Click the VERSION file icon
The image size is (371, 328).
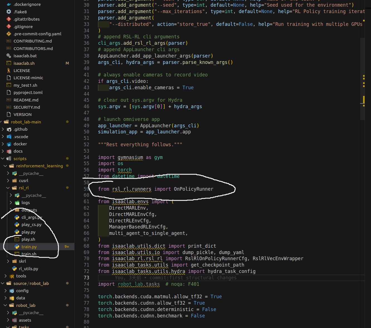(9, 115)
